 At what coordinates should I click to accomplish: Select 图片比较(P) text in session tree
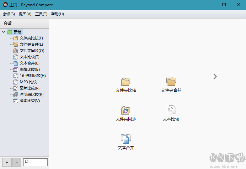29,88
